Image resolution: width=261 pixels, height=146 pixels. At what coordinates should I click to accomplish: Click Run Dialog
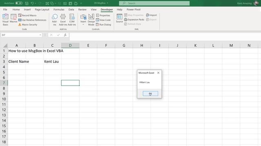tap(103, 25)
